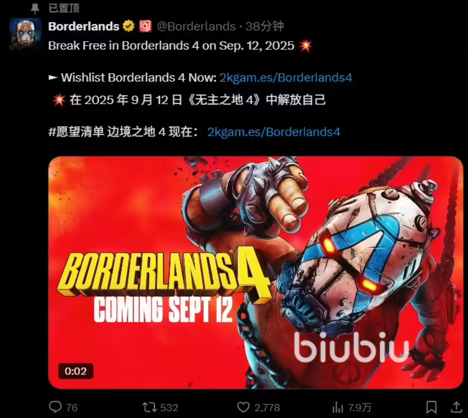
Task: Open the Borderlands profile avatar
Action: coord(25,34)
